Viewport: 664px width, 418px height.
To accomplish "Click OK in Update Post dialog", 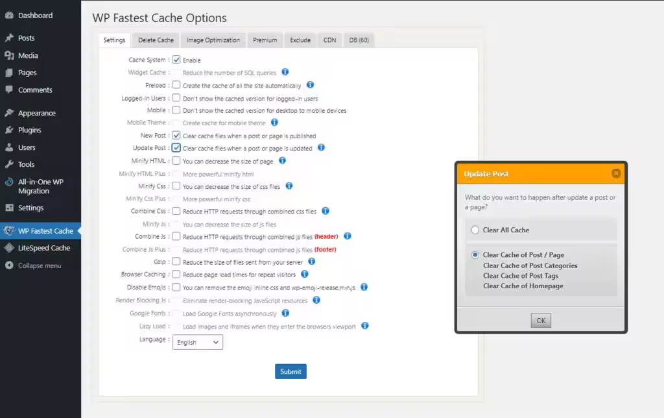I will pos(541,321).
